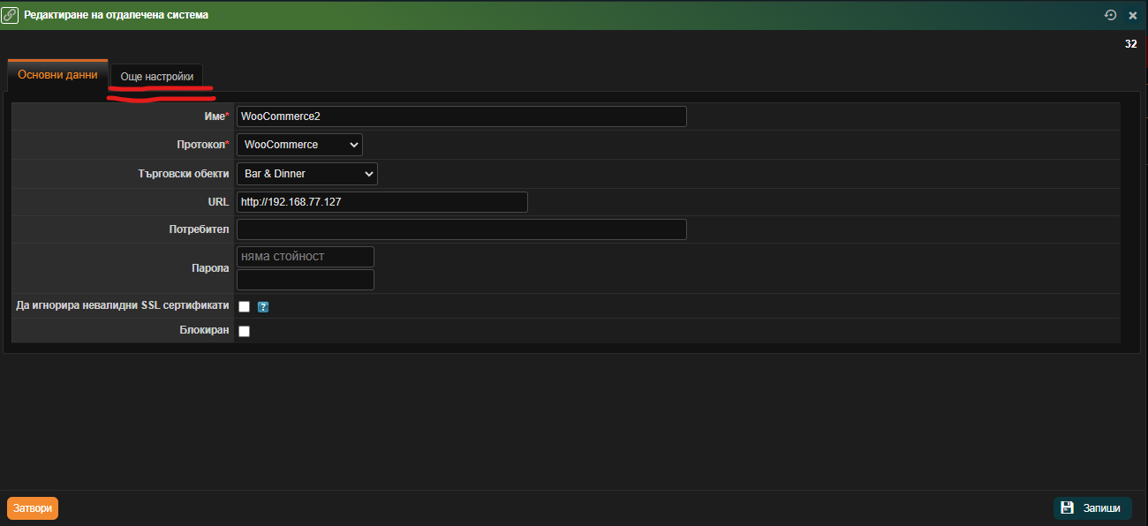This screenshot has height=526, width=1148.
Task: Click the link icon in the title bar
Action: [11, 15]
